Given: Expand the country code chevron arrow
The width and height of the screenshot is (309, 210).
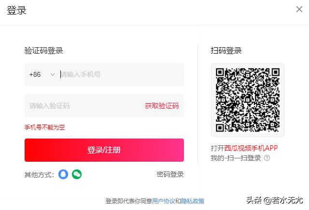Looking at the screenshot, I should pos(53,75).
